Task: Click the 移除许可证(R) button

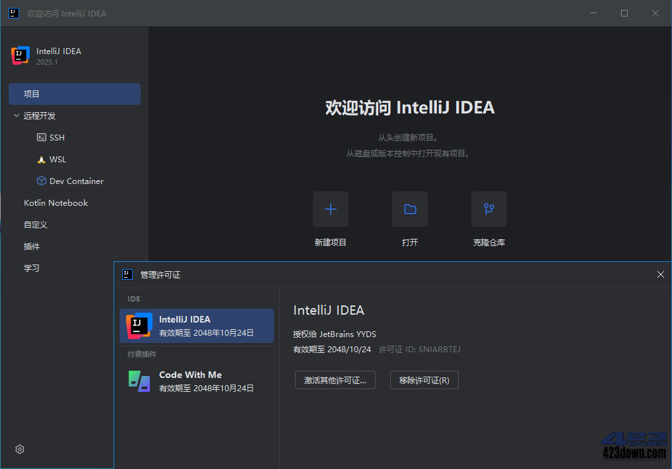Action: 424,380
